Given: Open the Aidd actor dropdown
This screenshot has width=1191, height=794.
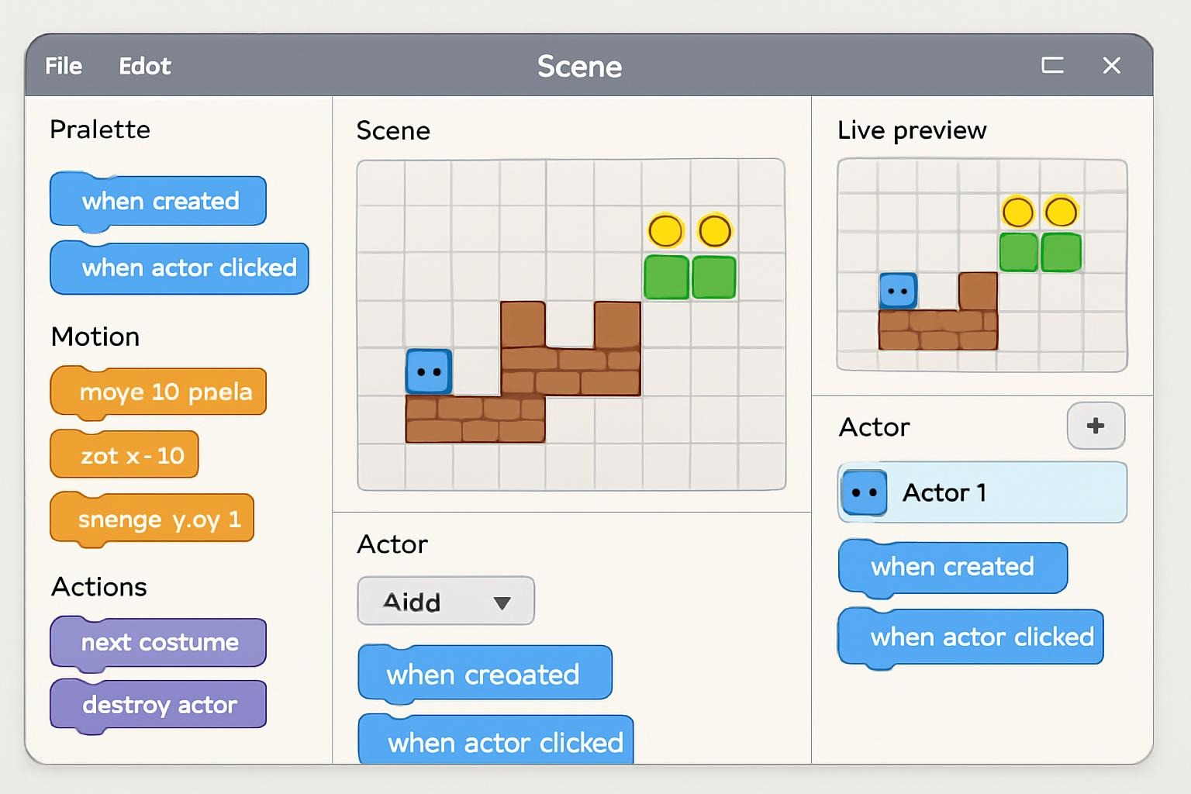Looking at the screenshot, I should pos(446,601).
